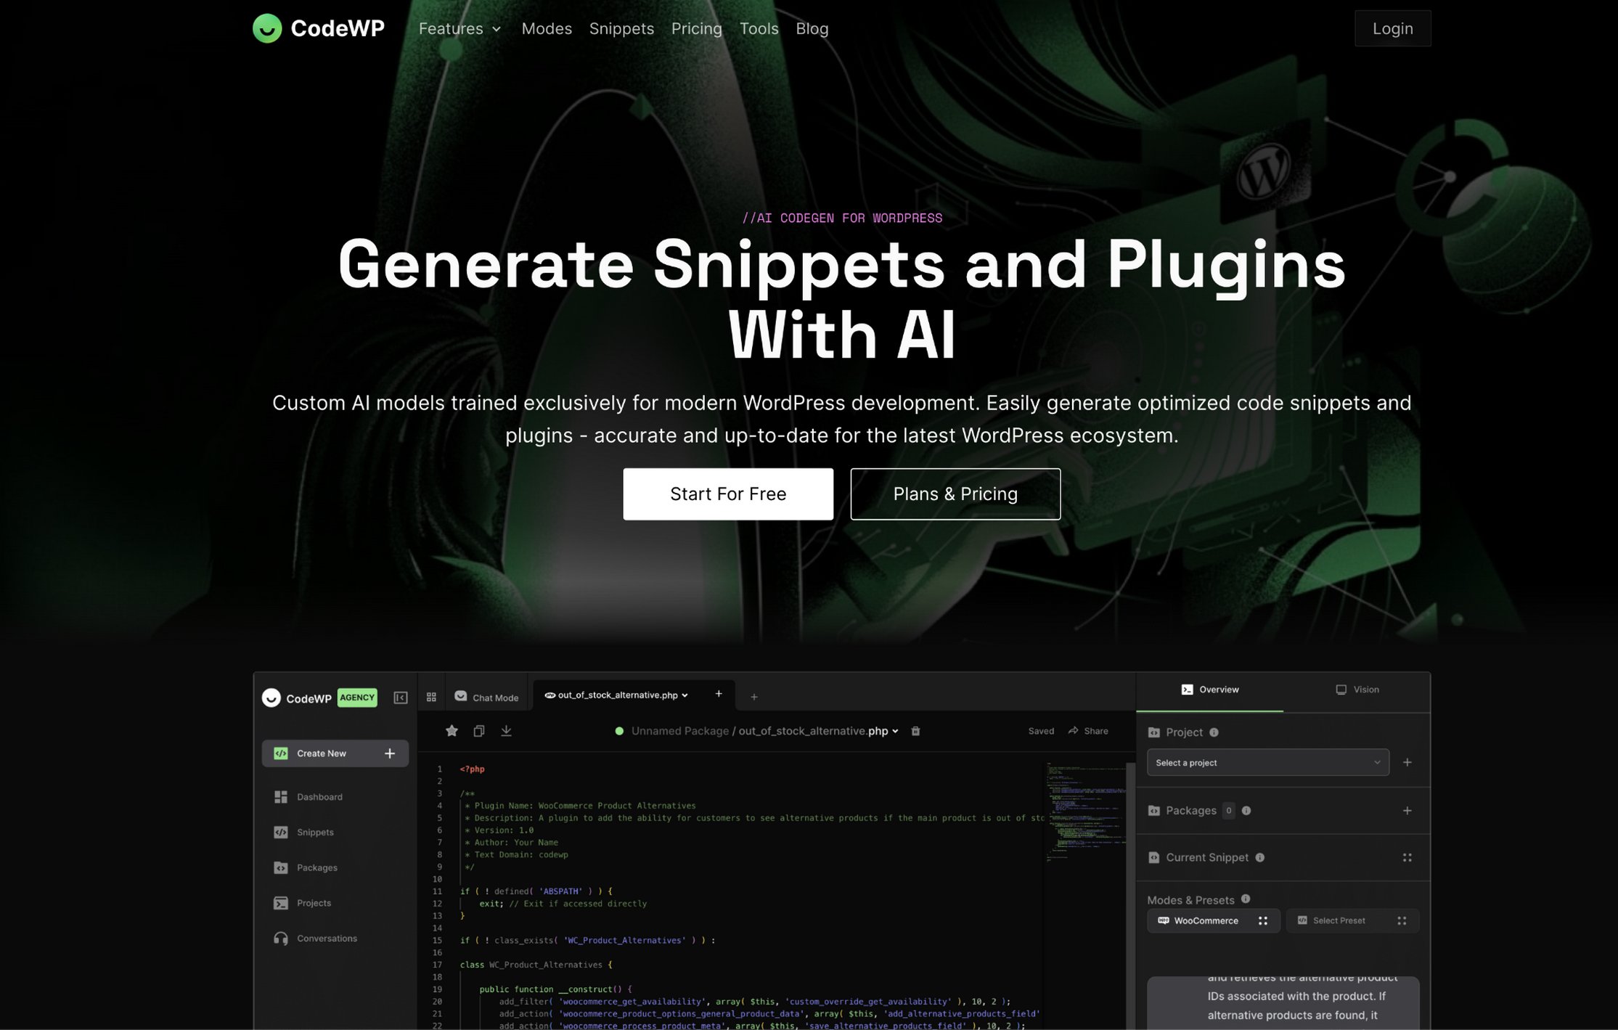The height and width of the screenshot is (1030, 1618).
Task: Click the code minimap preview
Action: (1084, 813)
